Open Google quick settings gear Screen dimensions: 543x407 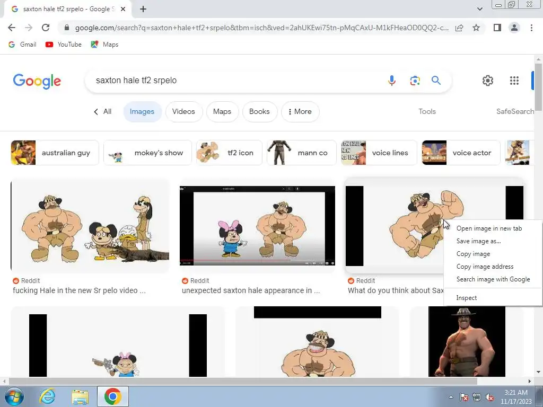pos(488,81)
